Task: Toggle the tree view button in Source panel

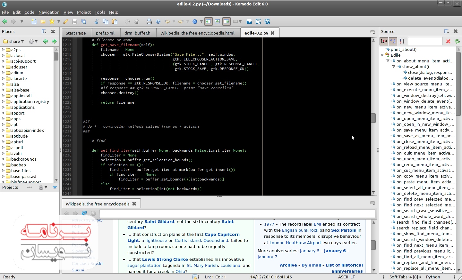Action: (393, 41)
